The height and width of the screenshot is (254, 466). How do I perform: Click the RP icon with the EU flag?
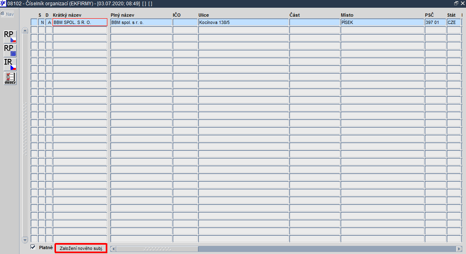coord(10,50)
